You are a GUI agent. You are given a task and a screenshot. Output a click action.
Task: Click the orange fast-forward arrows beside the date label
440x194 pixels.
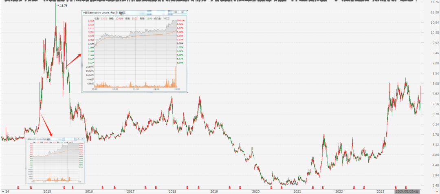pos(436,192)
